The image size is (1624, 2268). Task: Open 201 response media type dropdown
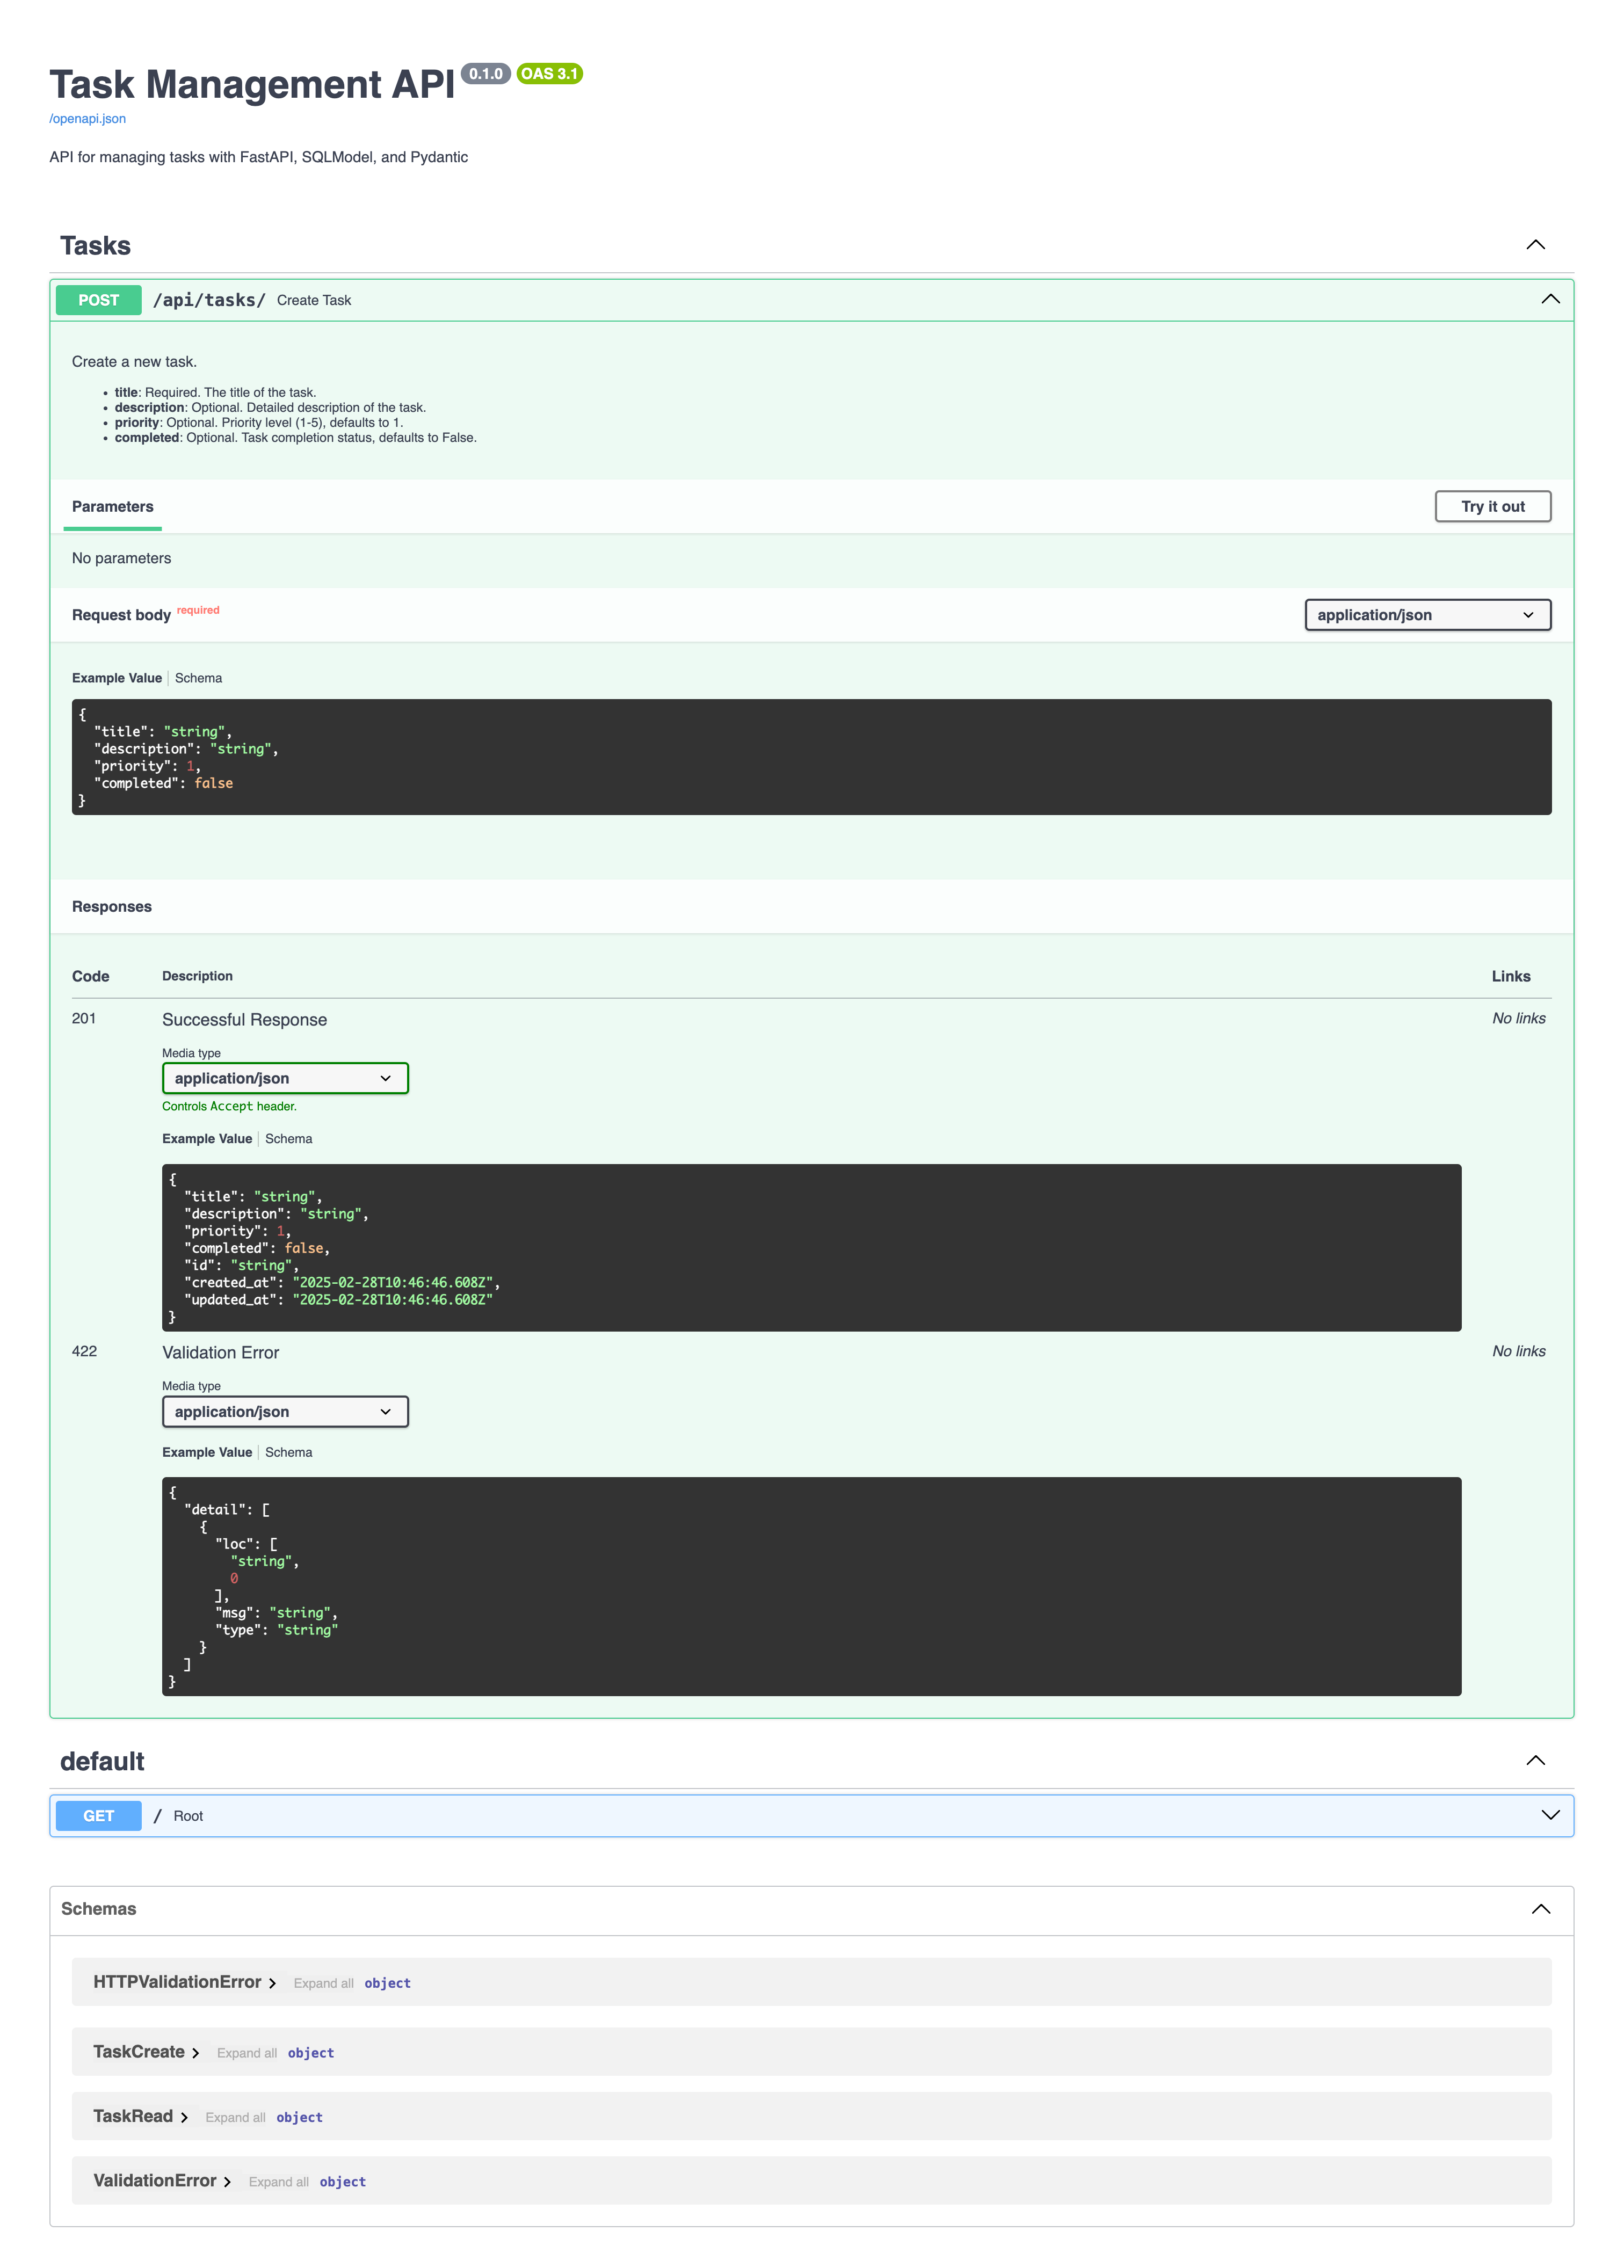(x=285, y=1078)
